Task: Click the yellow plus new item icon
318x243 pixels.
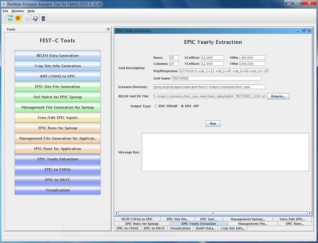Action: [x=18, y=18]
